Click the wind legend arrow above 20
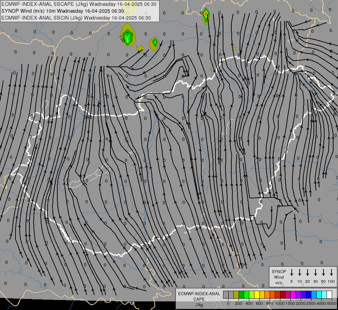Viewport: 338px width, 310px height. point(307,272)
